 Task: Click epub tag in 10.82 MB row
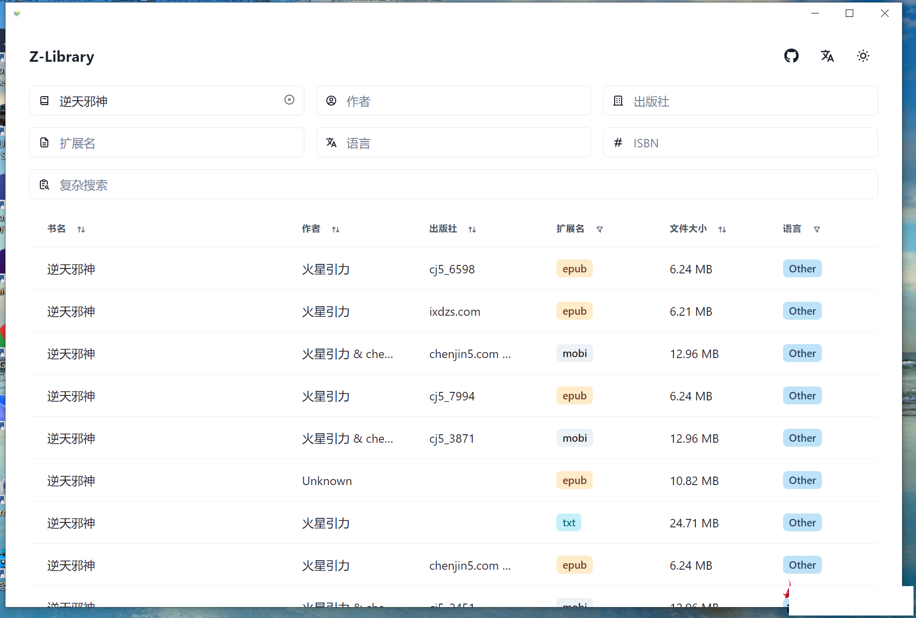point(574,481)
